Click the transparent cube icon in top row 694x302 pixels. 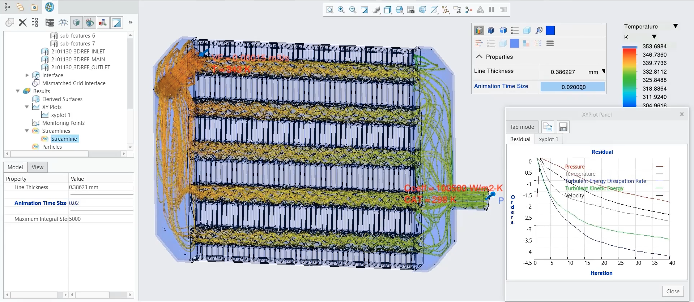click(x=527, y=30)
